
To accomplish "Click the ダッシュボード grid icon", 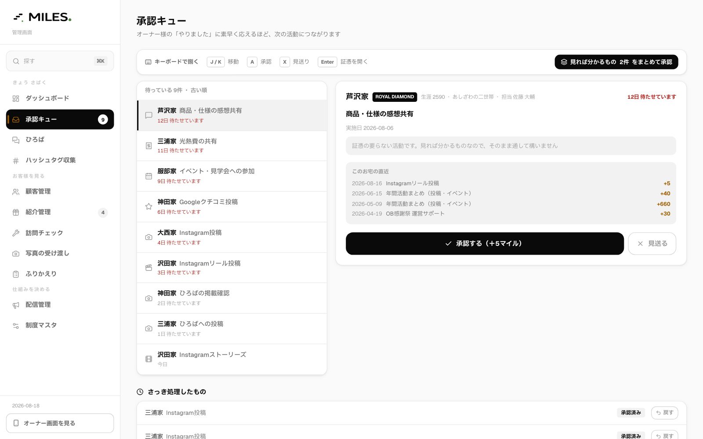I will click(x=16, y=98).
